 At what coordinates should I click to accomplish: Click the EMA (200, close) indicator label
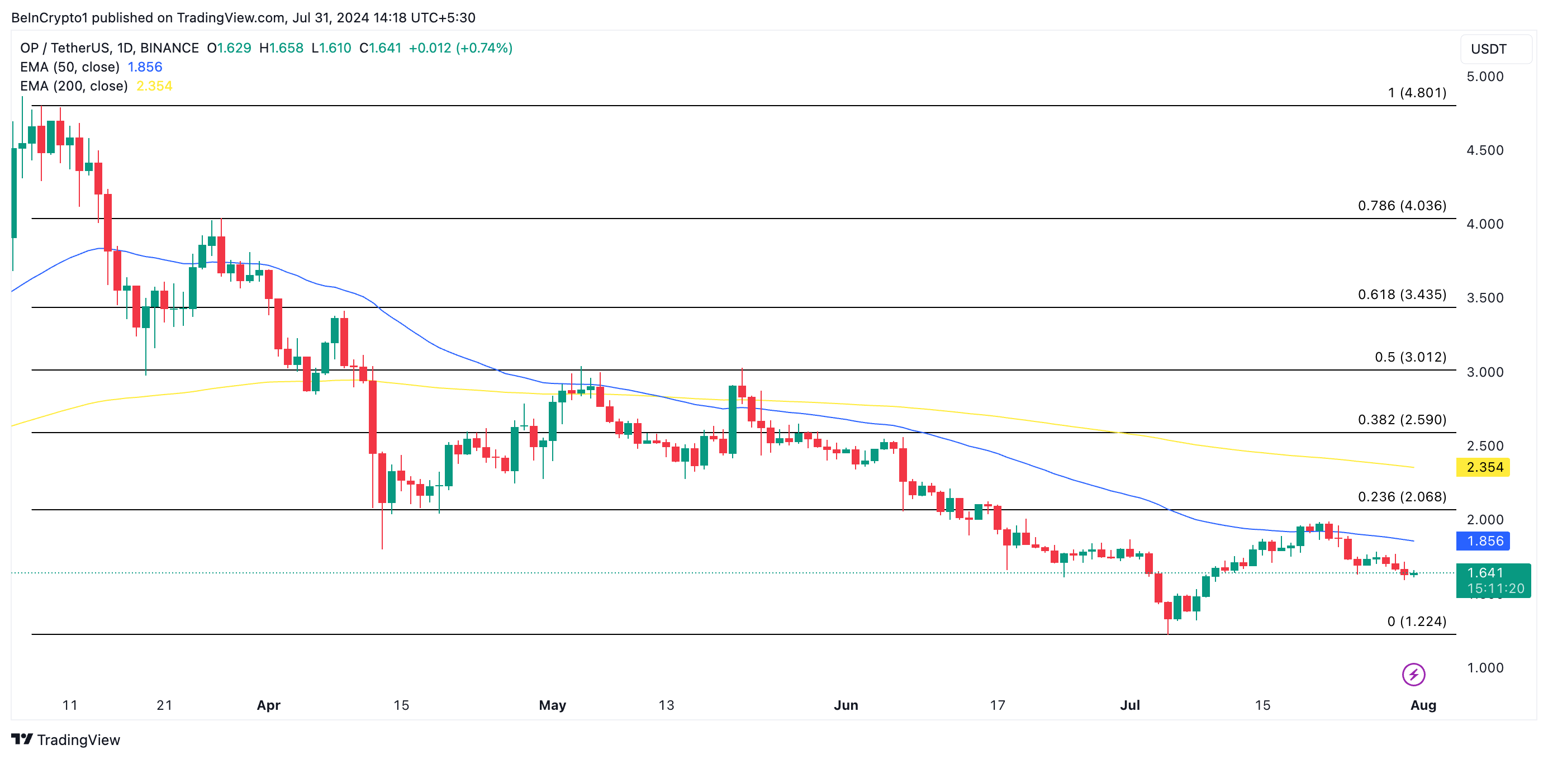tap(73, 86)
